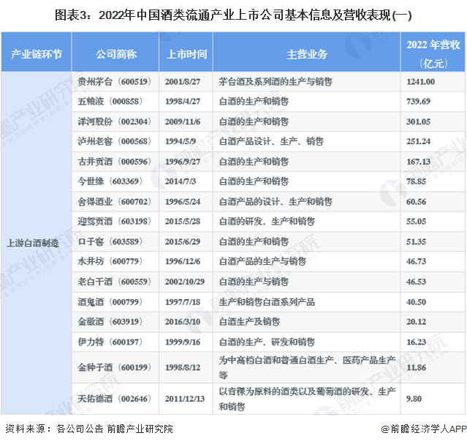
Task: Click revenue value 167.13
Action: [x=418, y=162]
